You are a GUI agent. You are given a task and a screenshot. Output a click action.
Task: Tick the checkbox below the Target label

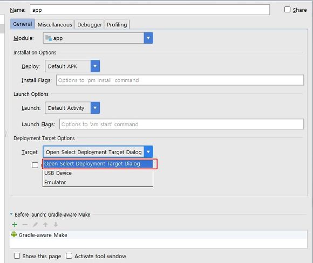coord(35,165)
